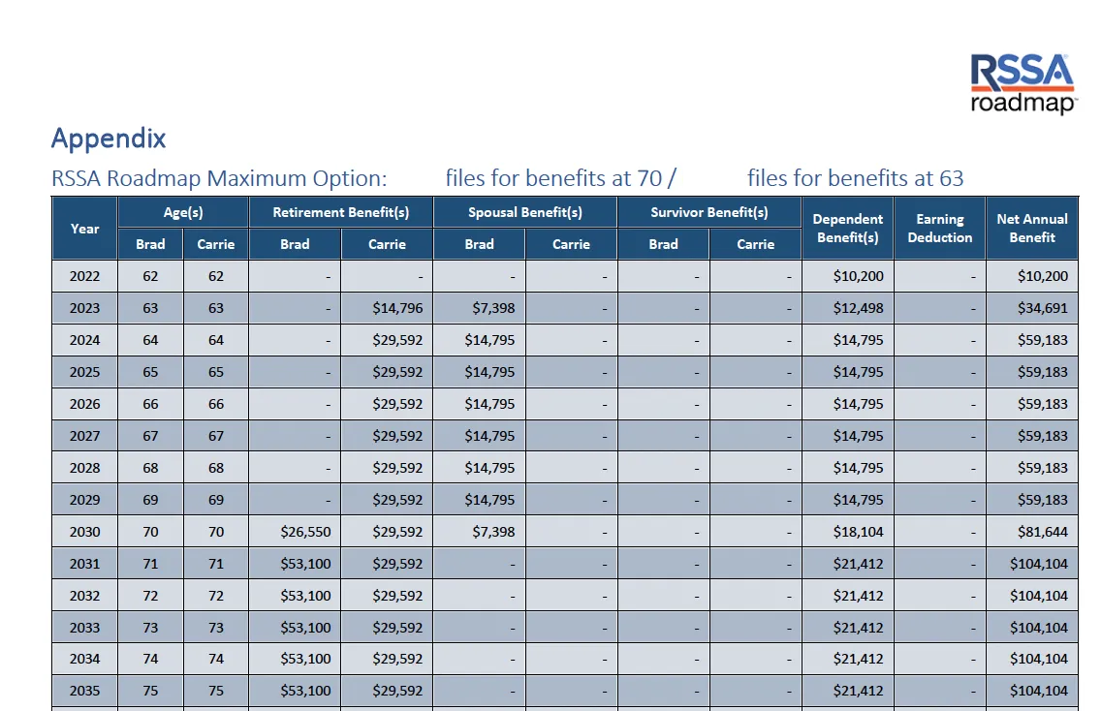The image size is (1101, 711).
Task: Click Carrie subheader under Spousal Benefit(s)
Action: (571, 244)
